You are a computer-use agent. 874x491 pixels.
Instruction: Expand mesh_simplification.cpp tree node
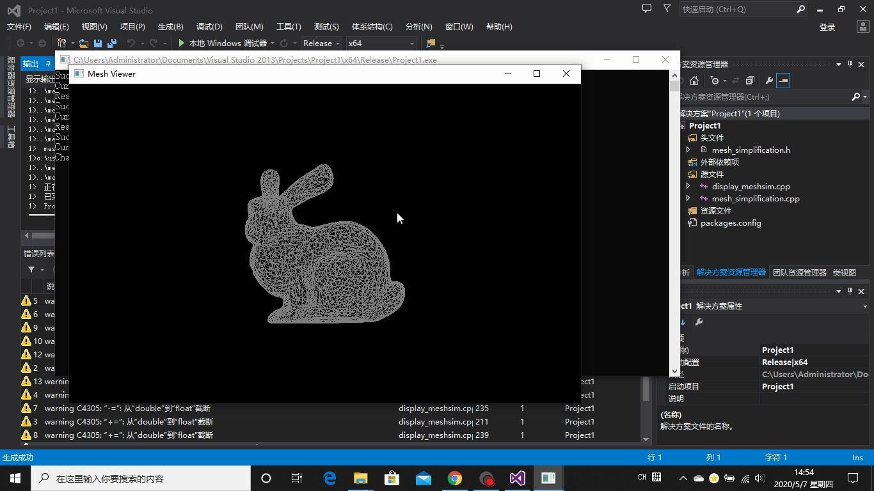point(688,199)
